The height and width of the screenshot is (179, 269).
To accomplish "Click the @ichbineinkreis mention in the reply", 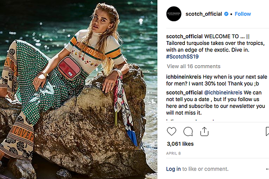I will [223, 93].
